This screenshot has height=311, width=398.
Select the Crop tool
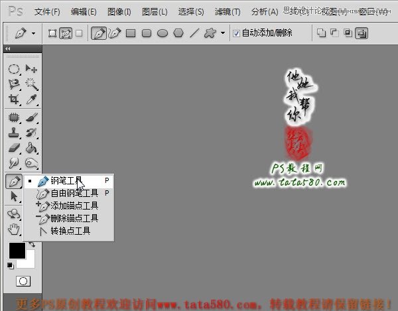(x=14, y=99)
